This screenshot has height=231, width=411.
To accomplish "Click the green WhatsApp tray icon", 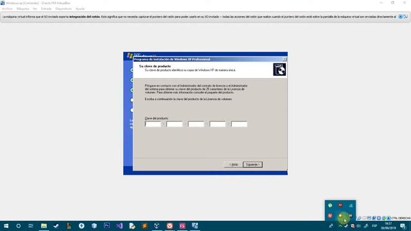I will tap(330, 205).
